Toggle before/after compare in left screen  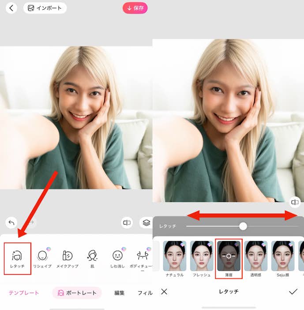click(127, 223)
